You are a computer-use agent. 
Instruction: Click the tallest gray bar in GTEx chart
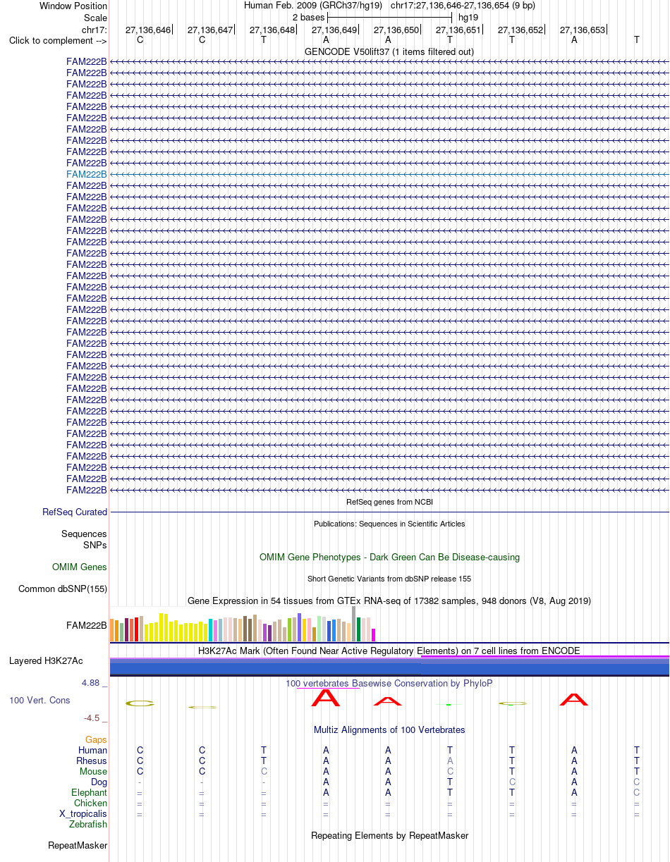pos(354,624)
